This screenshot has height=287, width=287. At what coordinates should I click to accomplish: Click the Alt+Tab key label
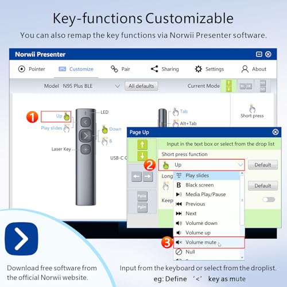tap(188, 123)
